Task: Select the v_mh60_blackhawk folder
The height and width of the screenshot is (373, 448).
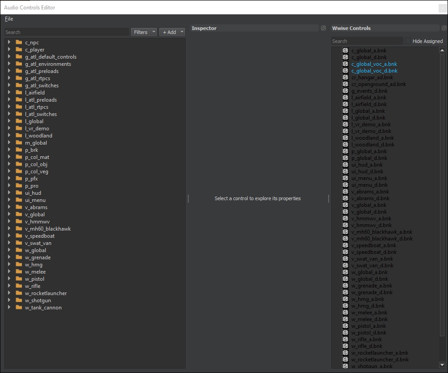Action: [48, 229]
